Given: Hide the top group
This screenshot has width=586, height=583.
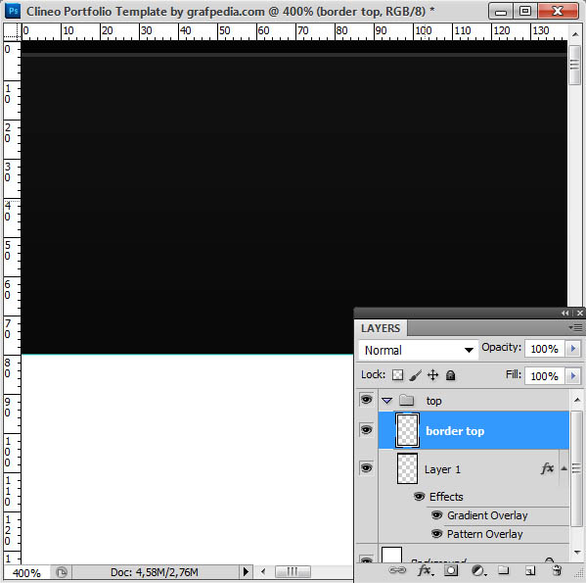Looking at the screenshot, I should (x=366, y=400).
